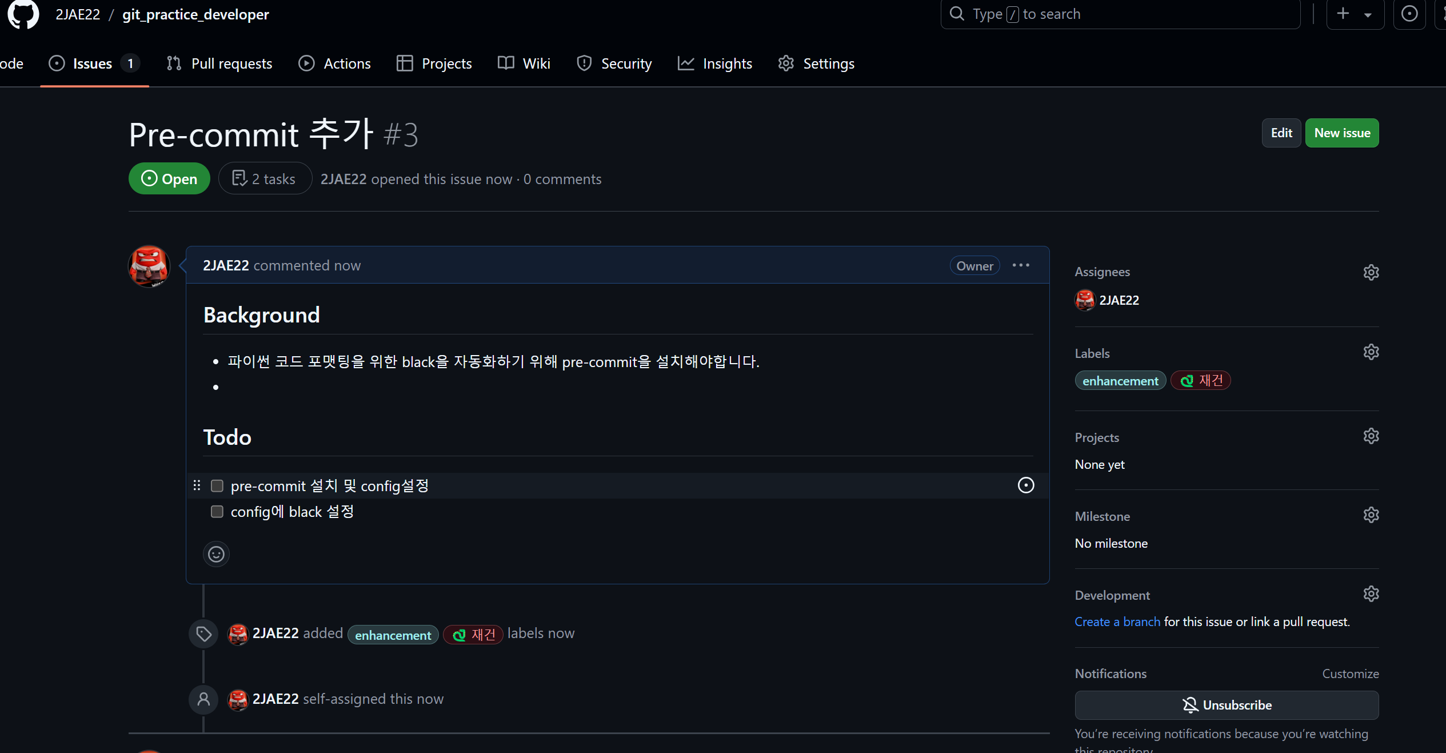
Task: Expand the plus create-new dropdown
Action: pyautogui.click(x=1355, y=14)
